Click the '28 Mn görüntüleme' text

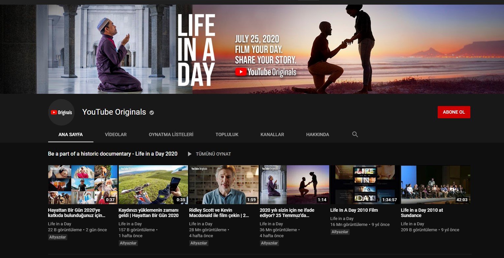coord(208,230)
